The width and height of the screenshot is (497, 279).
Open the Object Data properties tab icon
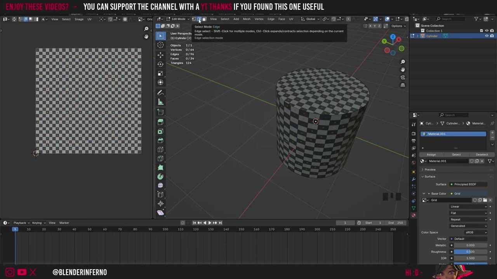click(414, 208)
